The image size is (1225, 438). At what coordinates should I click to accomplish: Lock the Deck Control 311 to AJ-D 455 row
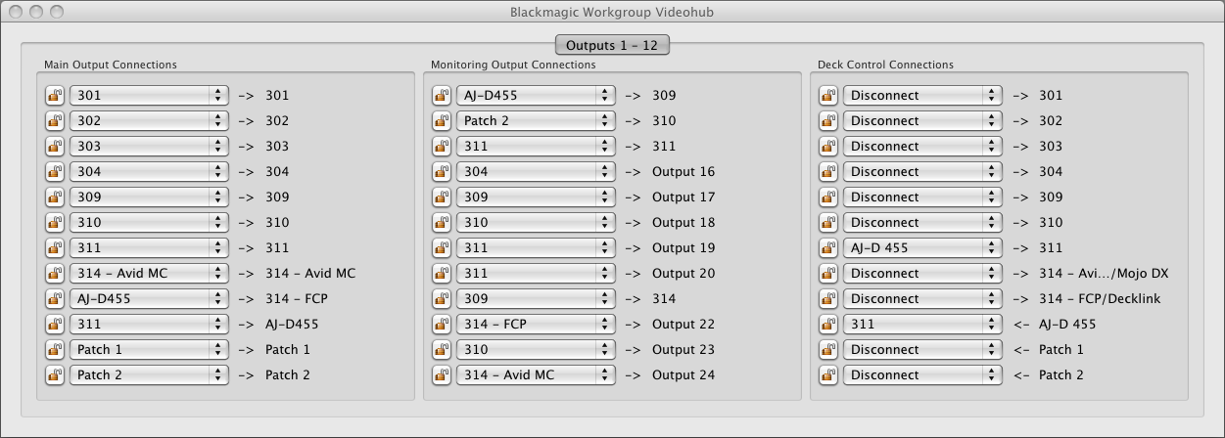pyautogui.click(x=828, y=325)
